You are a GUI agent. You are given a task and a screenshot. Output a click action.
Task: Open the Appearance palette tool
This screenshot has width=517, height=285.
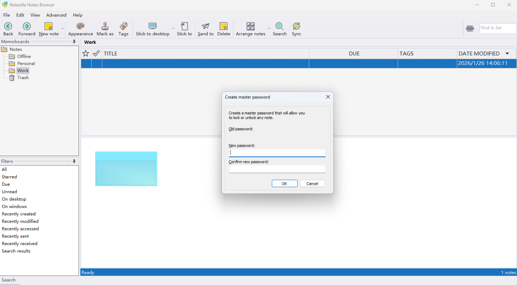tap(80, 27)
